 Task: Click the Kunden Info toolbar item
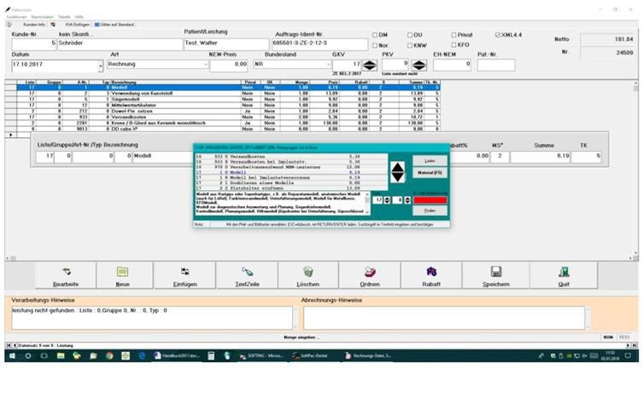click(34, 25)
